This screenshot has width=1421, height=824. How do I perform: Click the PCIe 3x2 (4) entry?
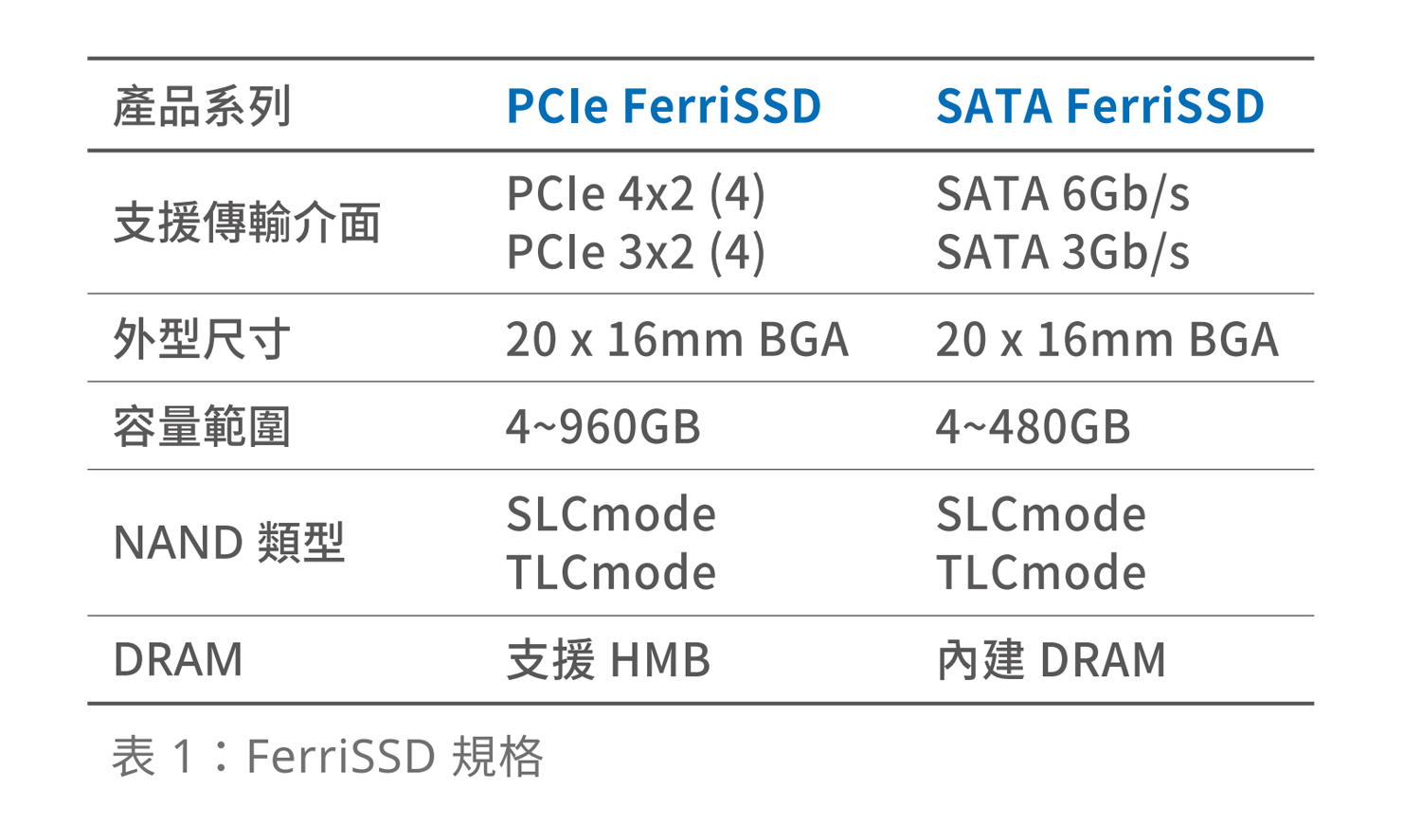[636, 253]
